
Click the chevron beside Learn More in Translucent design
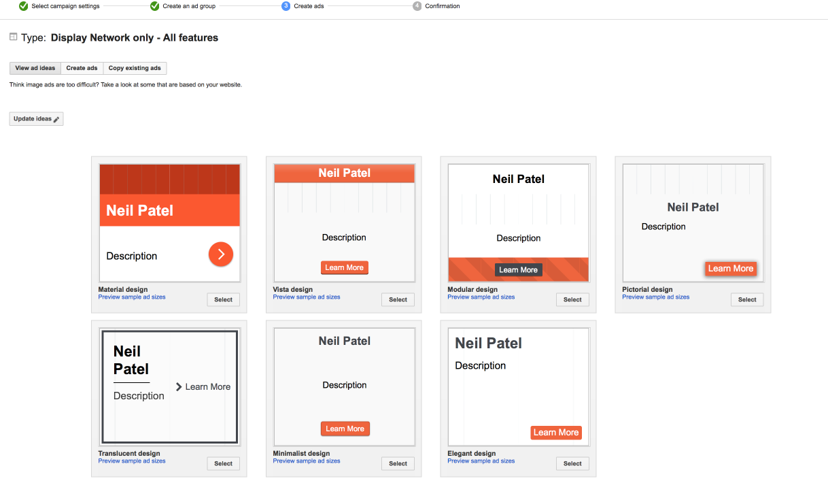(179, 386)
